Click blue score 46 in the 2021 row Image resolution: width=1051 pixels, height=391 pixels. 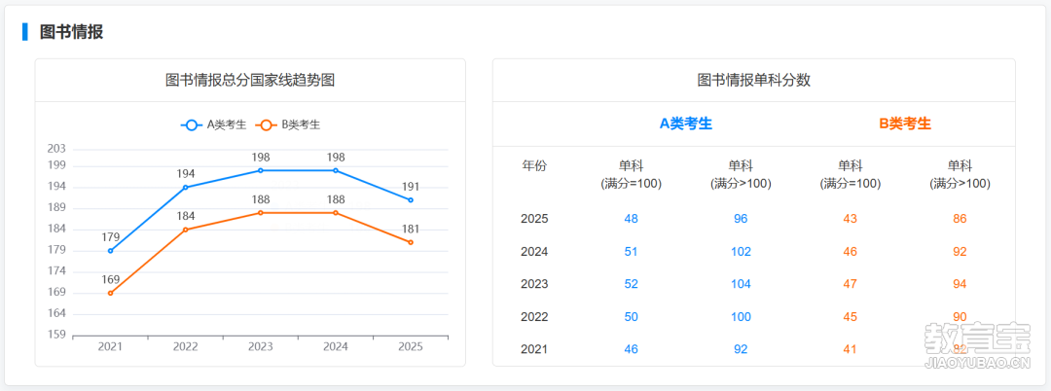click(631, 349)
